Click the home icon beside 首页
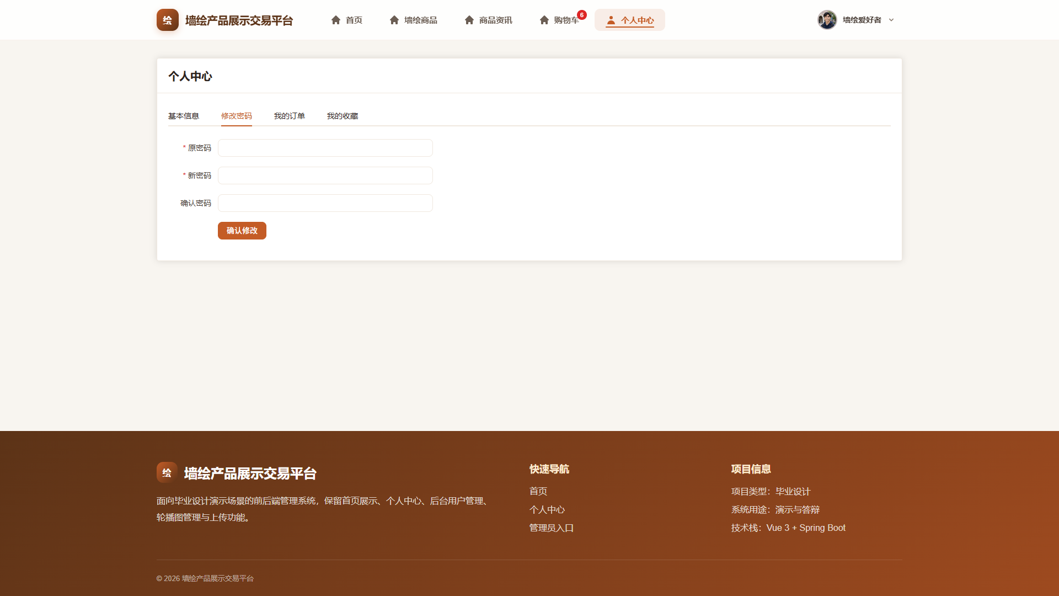1059x596 pixels. click(x=336, y=20)
